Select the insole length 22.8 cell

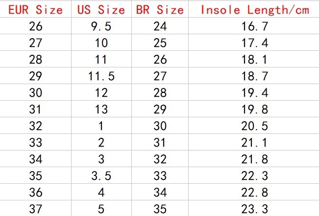254,192
